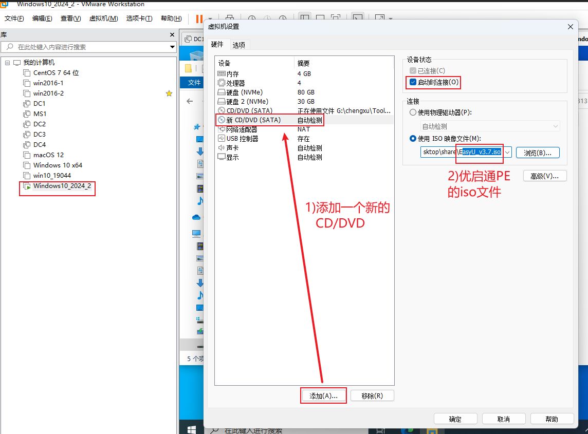The width and height of the screenshot is (588, 434).
Task: Toggle the 启动时连接 checkbox
Action: (x=413, y=82)
